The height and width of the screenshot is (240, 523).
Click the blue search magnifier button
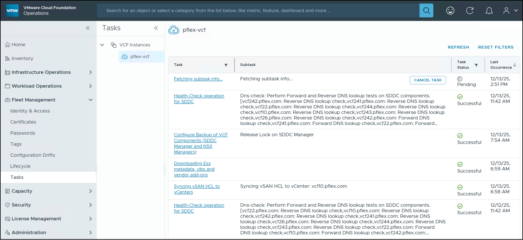click(426, 10)
